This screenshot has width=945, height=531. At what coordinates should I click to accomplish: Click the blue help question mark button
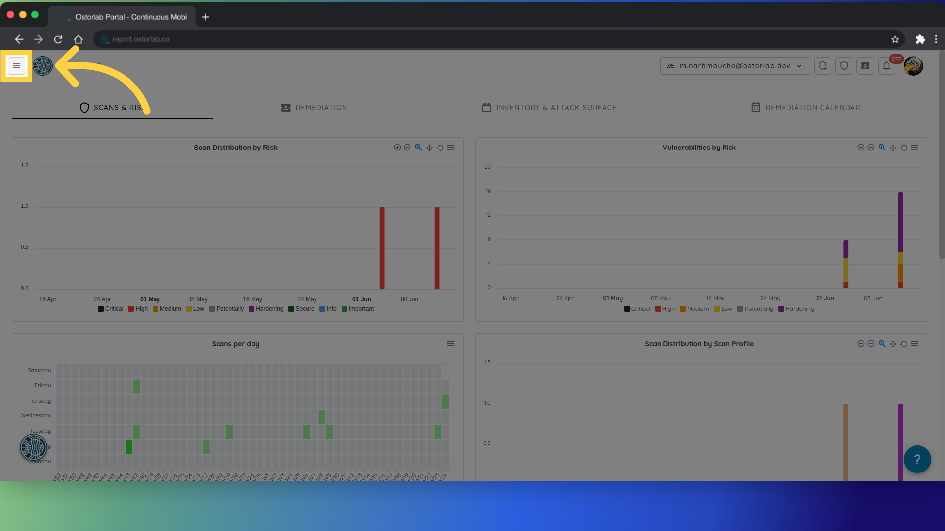click(917, 459)
